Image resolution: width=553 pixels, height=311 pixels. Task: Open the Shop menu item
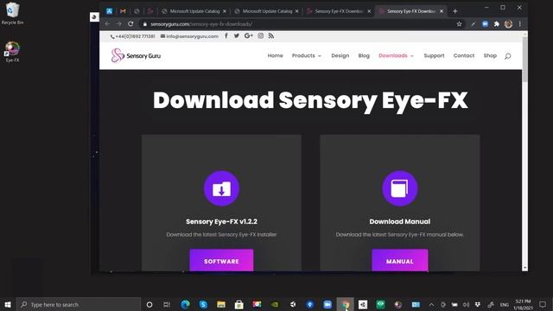[490, 55]
